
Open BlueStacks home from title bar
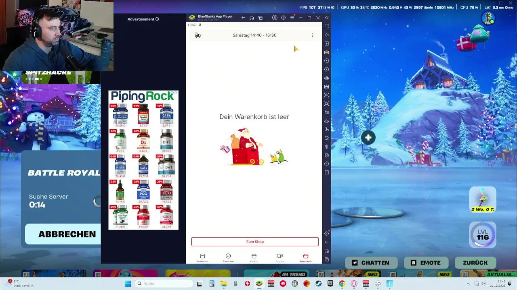252,18
